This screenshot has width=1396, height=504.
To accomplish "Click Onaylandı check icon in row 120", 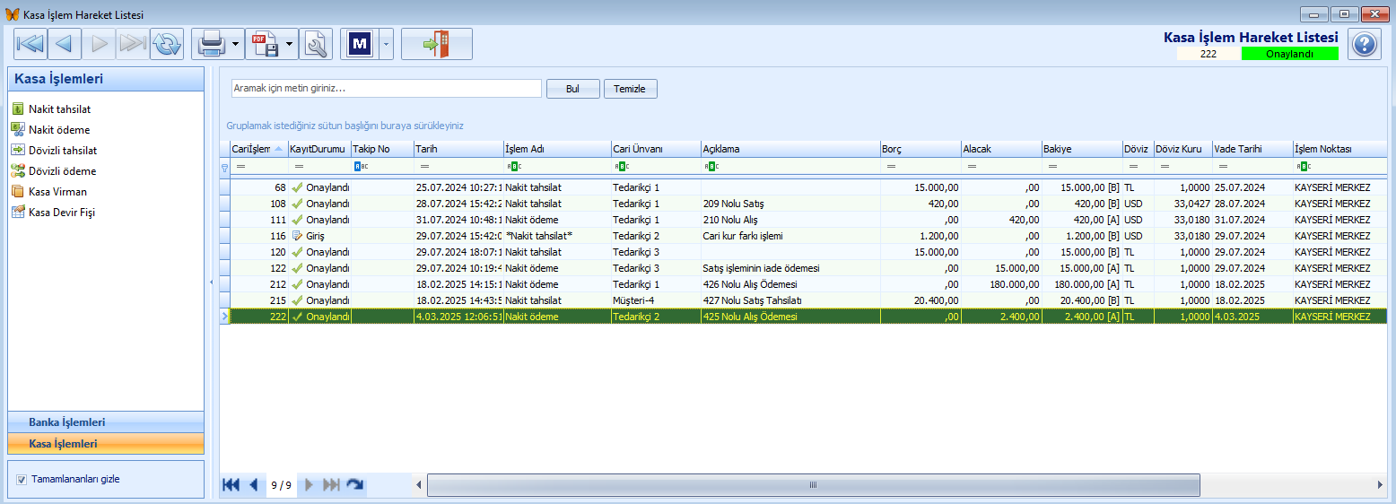I will [x=297, y=252].
